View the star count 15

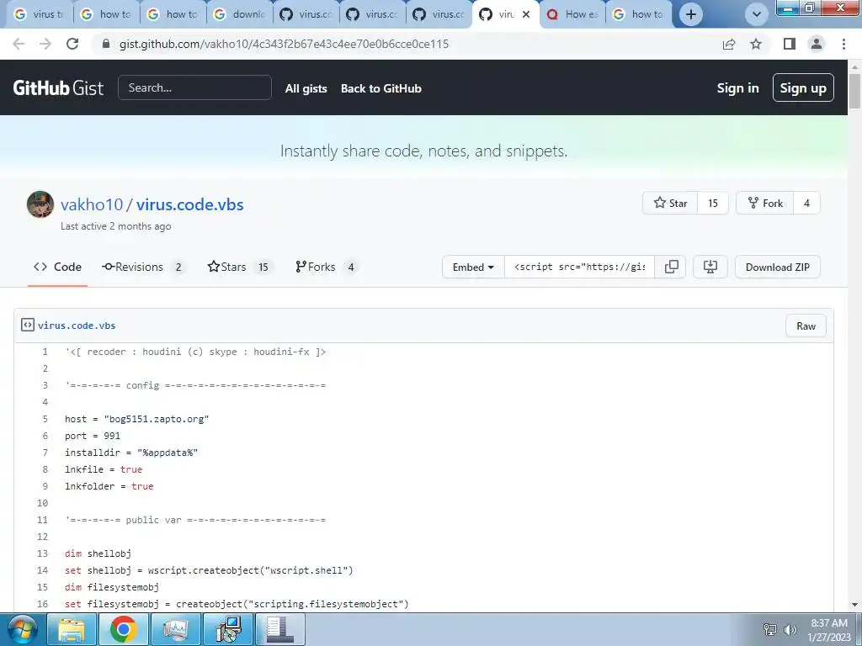712,204
